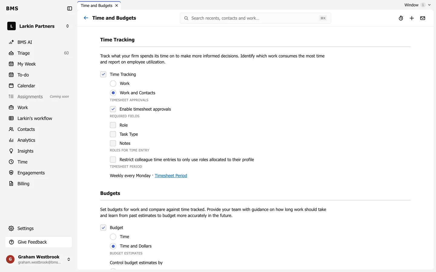This screenshot has width=436, height=272.
Task: Click the plus create icon
Action: point(412,18)
